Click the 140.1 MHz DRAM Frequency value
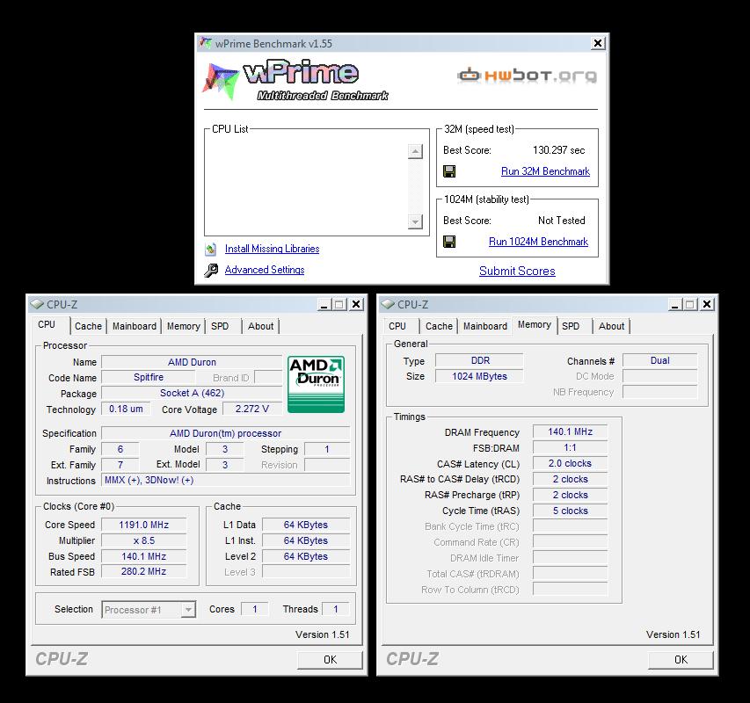This screenshot has height=703, width=750. click(x=570, y=431)
